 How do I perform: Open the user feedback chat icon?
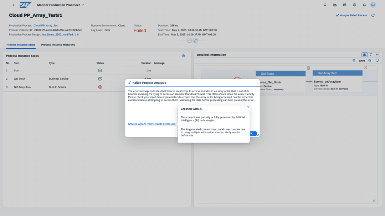pos(345,5)
